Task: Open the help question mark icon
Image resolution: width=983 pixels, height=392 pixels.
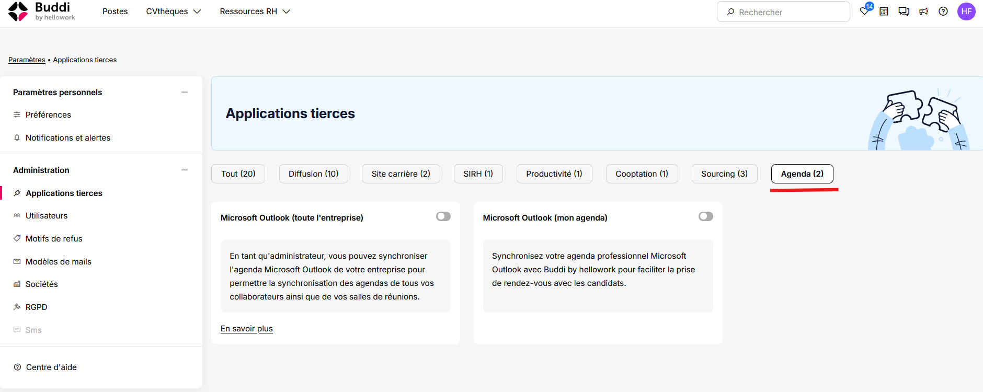Action: coord(943,11)
